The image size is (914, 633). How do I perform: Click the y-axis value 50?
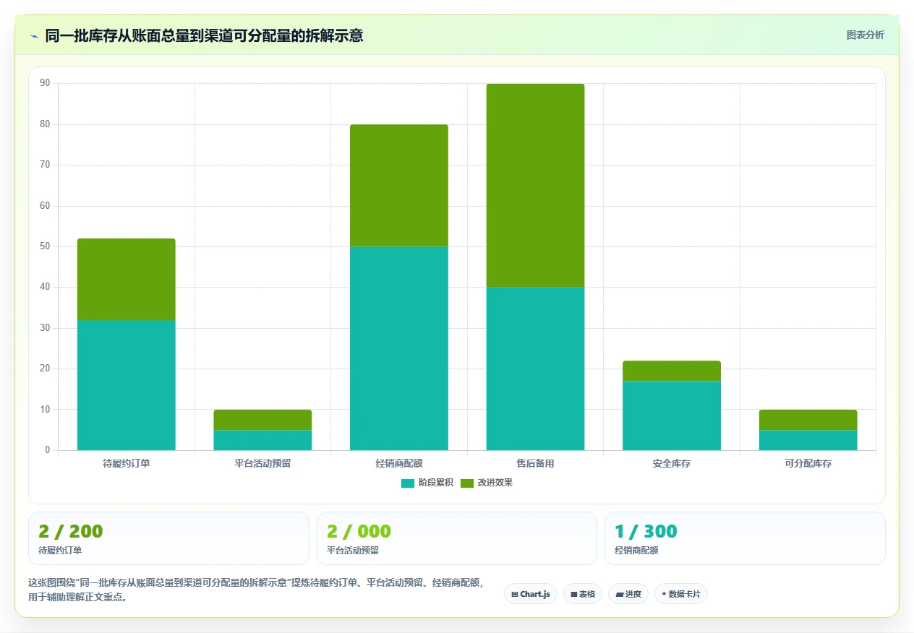click(45, 246)
